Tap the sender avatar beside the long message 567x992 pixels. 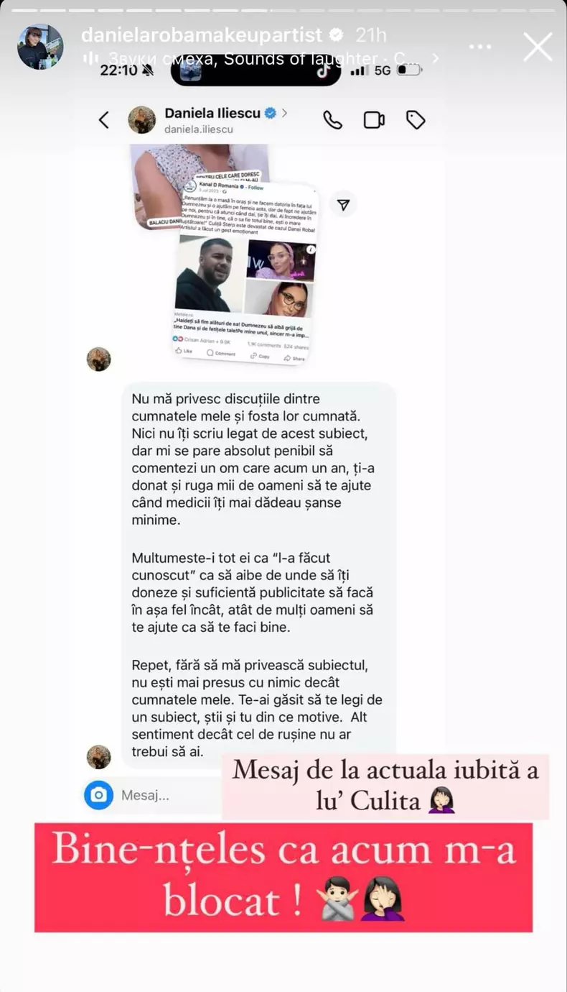pyautogui.click(x=99, y=756)
